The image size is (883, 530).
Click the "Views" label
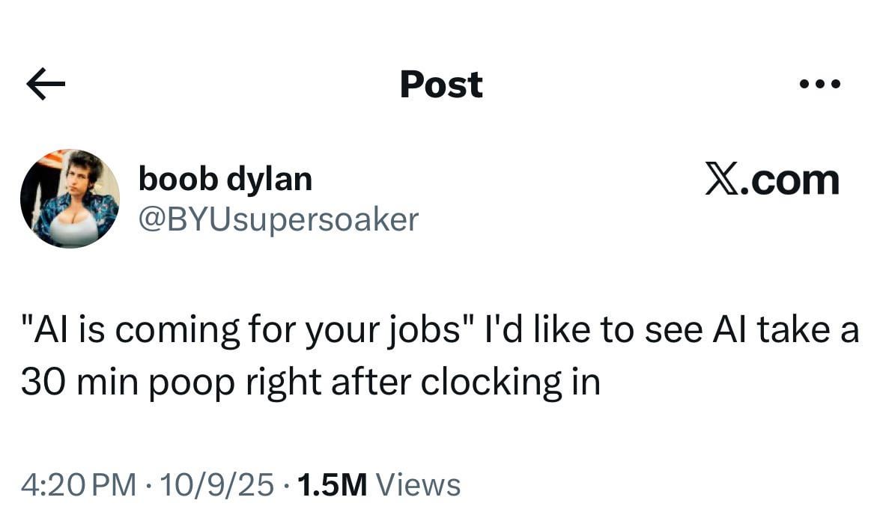[418, 485]
